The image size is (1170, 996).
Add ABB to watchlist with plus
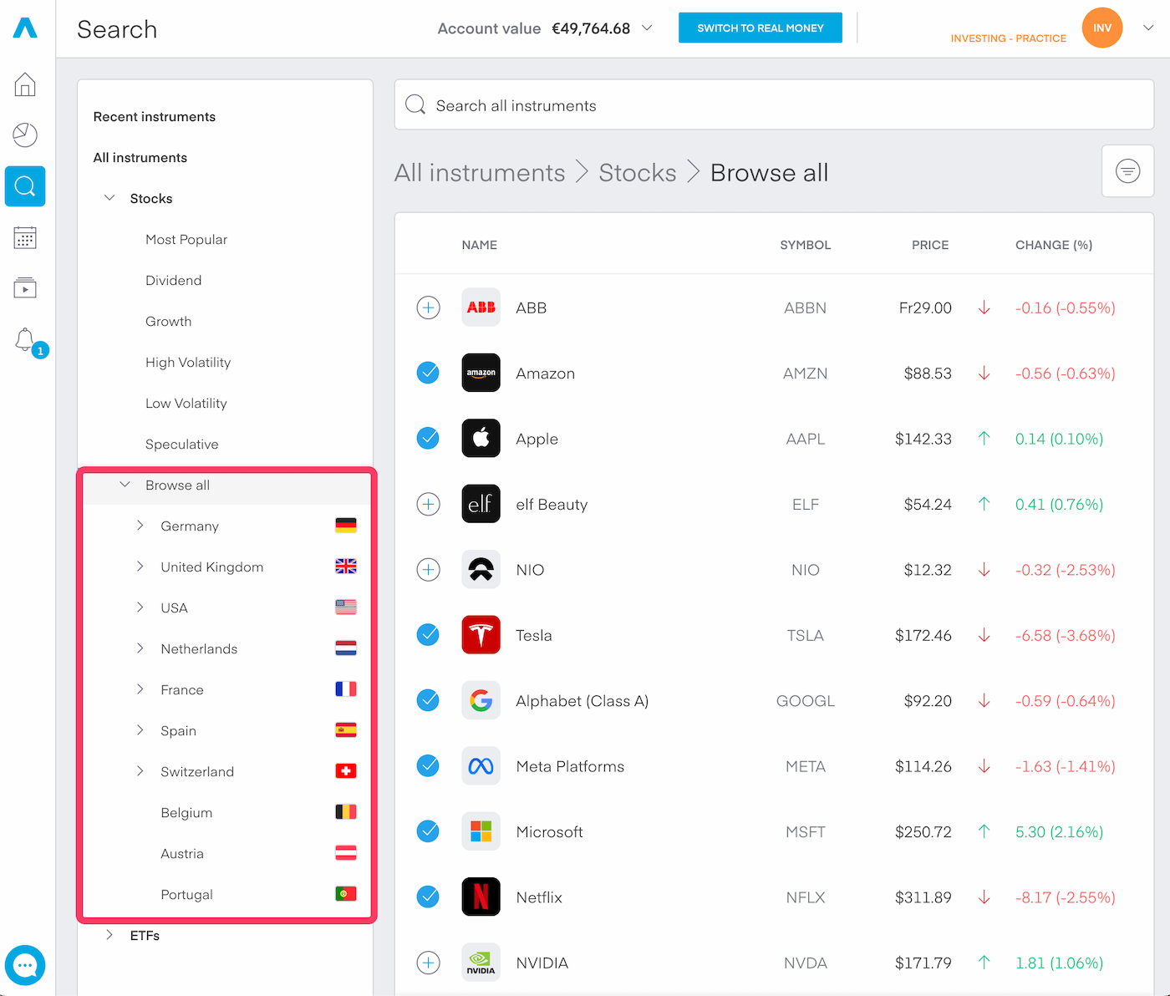[428, 307]
